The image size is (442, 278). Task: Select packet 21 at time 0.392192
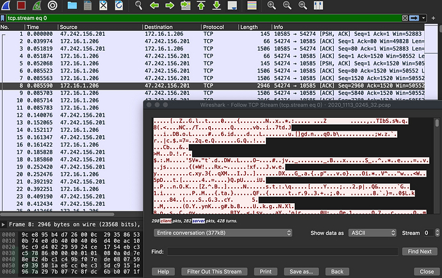(x=72, y=181)
